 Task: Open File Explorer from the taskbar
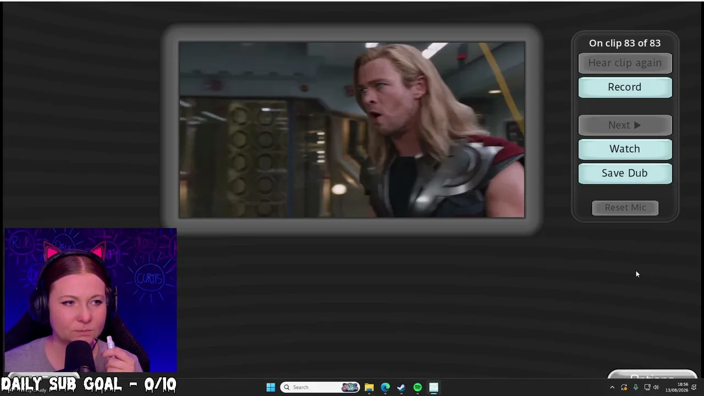[x=369, y=387]
